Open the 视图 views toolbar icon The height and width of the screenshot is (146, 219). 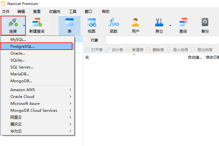click(x=92, y=22)
